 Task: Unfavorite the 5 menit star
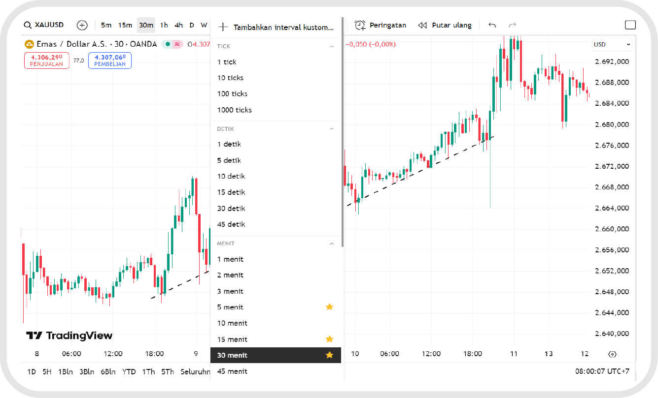pyautogui.click(x=329, y=307)
